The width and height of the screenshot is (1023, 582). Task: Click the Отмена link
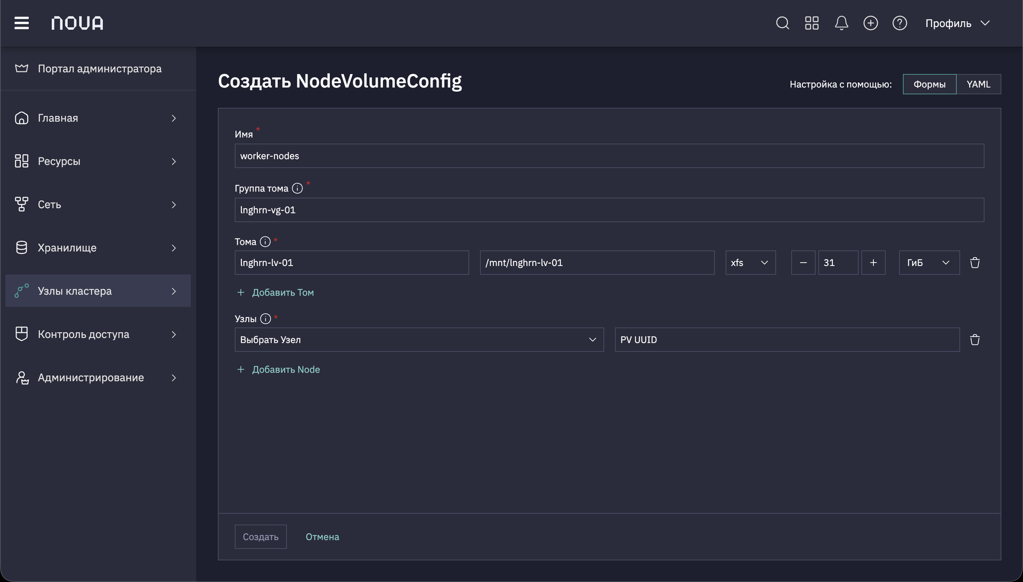[322, 537]
